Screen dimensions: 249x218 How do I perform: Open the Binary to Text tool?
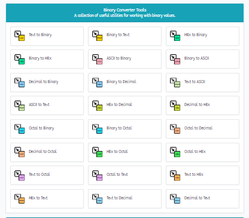pyautogui.click(x=125, y=36)
